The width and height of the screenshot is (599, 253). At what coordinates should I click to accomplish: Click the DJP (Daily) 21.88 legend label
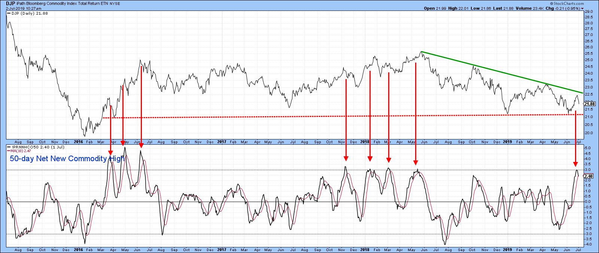coord(30,13)
